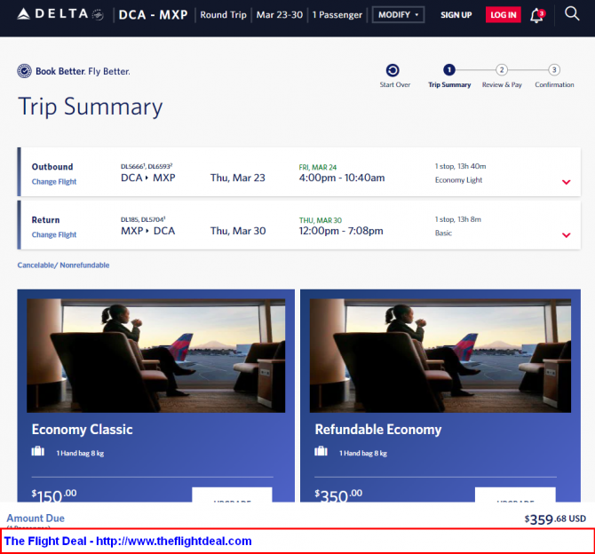595x554 pixels.
Task: Open the Cancelable/Nonrefundable link
Action: coord(63,265)
